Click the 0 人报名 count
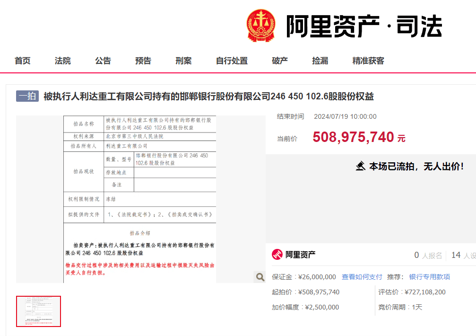 (x=428, y=255)
